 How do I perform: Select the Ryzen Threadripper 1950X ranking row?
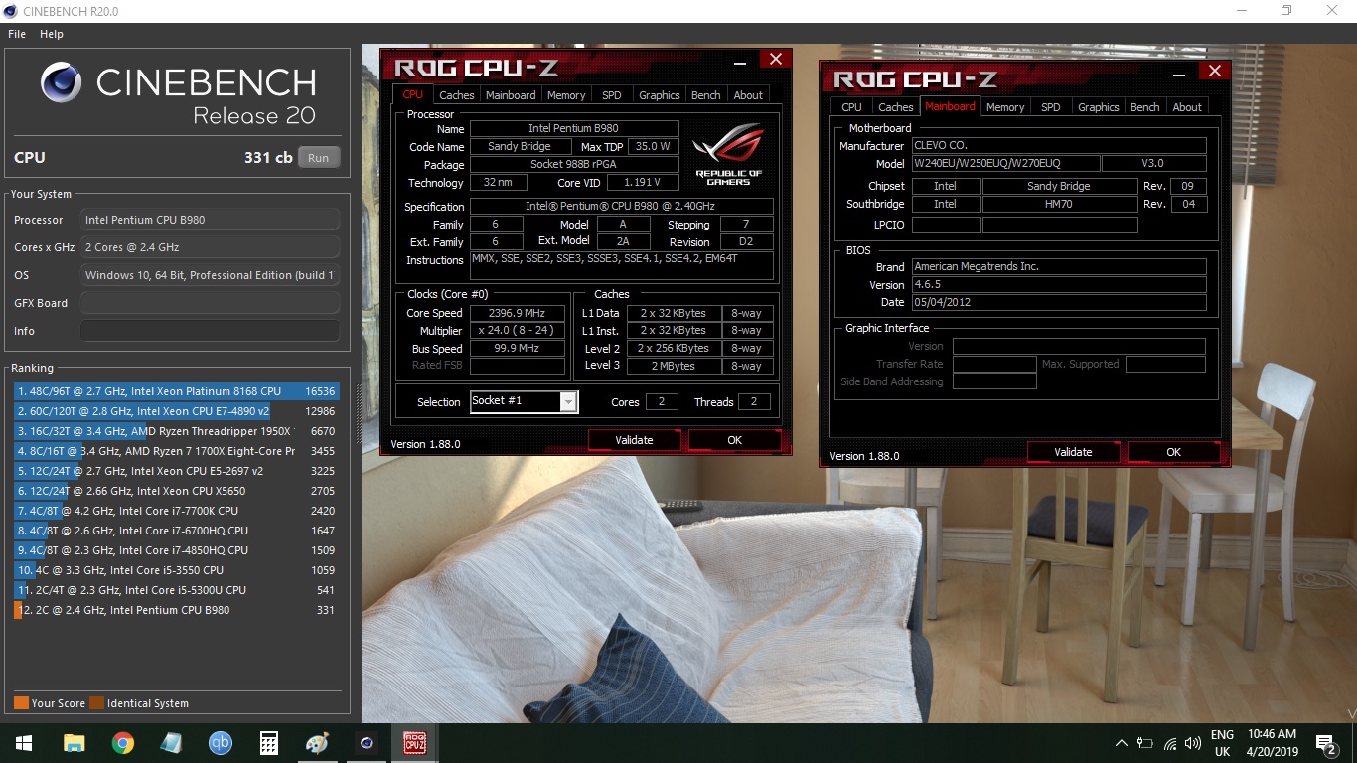pyautogui.click(x=177, y=431)
